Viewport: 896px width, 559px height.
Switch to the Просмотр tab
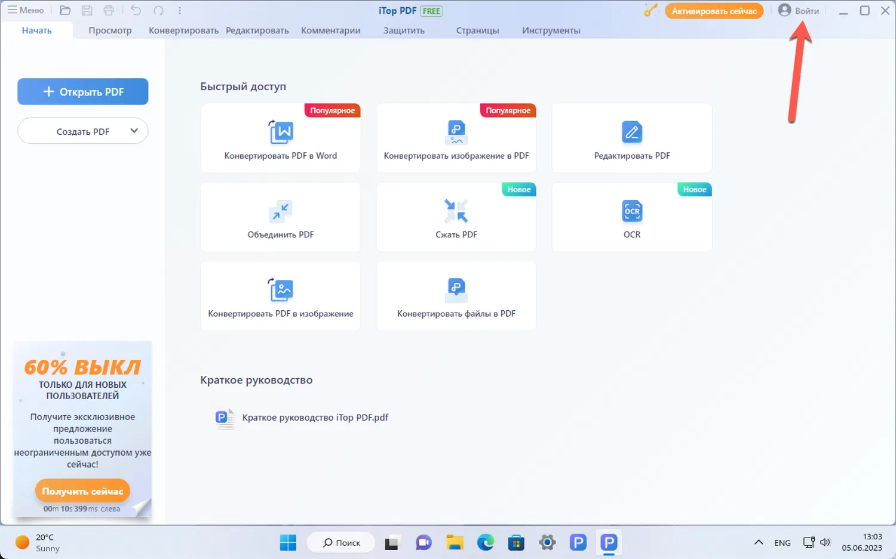pos(110,30)
